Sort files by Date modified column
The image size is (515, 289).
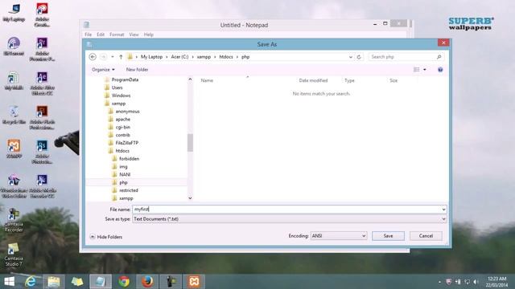pos(313,80)
